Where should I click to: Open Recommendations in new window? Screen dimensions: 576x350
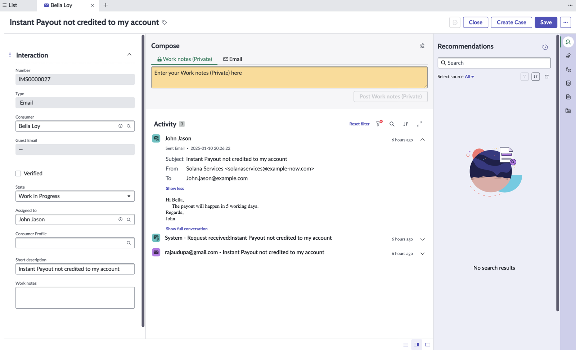[x=546, y=77]
